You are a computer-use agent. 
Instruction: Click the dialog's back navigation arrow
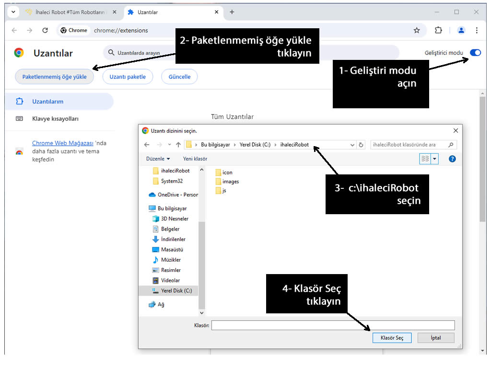147,145
